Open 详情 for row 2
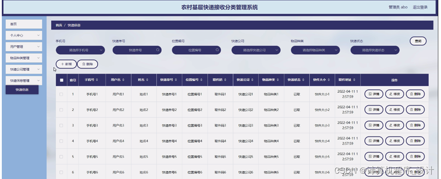441x179 pixels. point(374,110)
